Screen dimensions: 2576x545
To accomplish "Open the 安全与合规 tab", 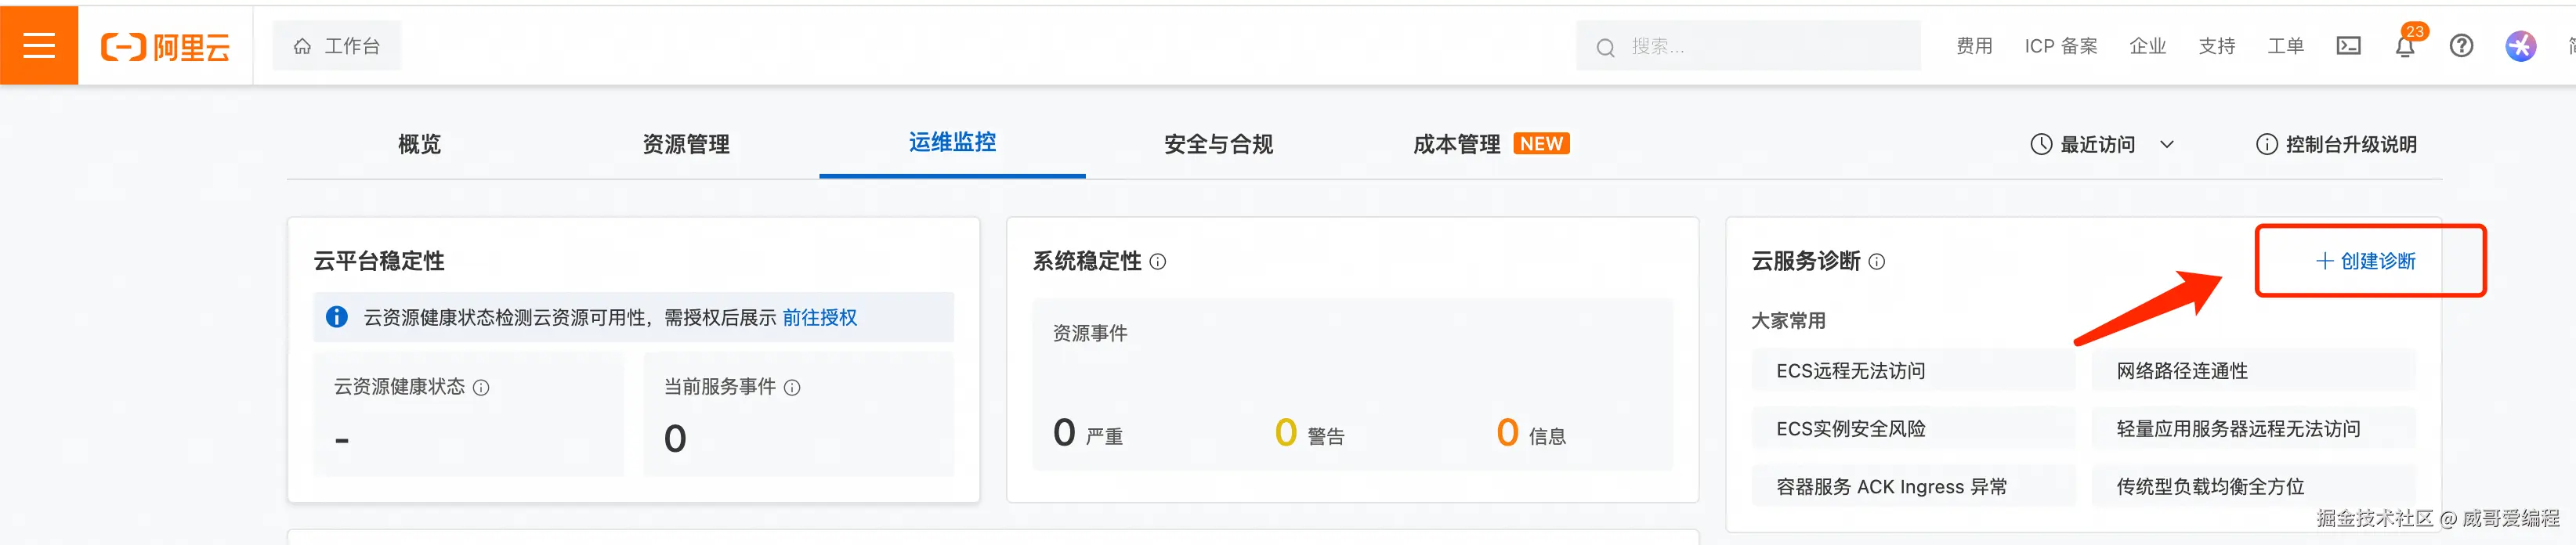I will click(x=1218, y=145).
